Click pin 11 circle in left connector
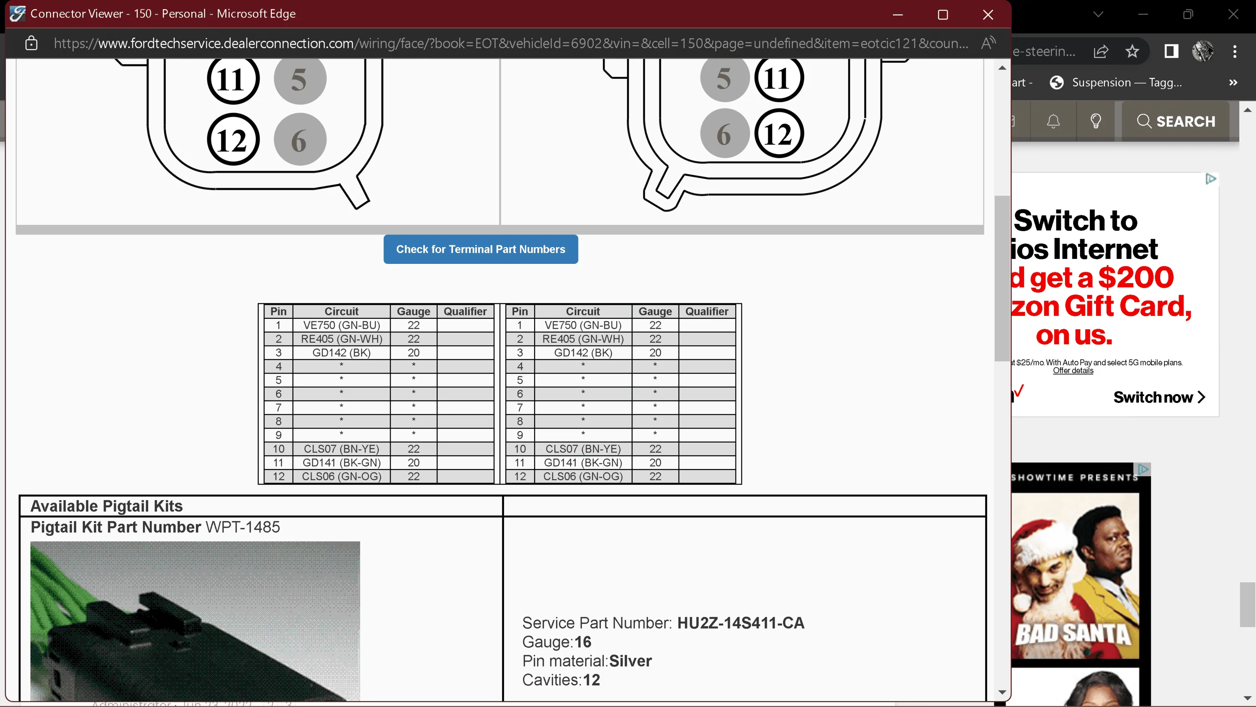The width and height of the screenshot is (1256, 707). (233, 79)
